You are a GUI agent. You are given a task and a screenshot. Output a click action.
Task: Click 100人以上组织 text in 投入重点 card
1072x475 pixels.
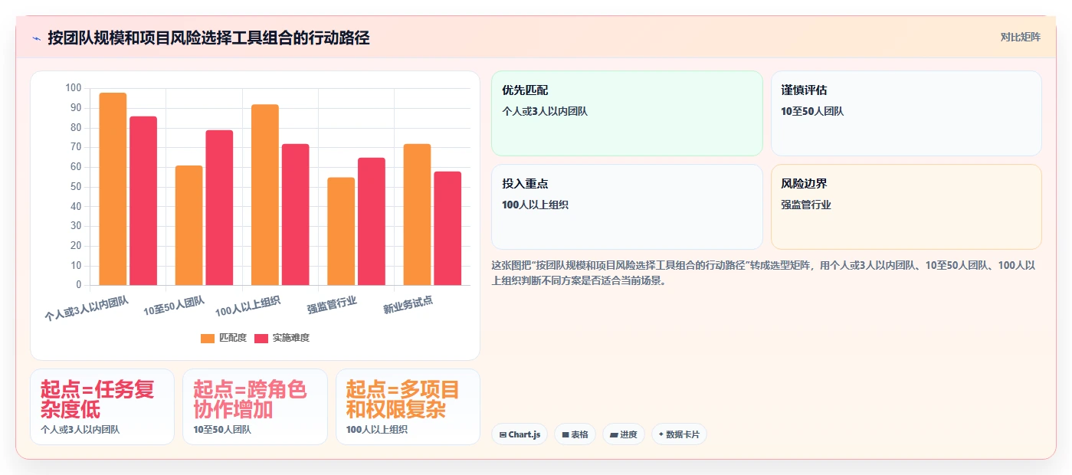pos(535,205)
